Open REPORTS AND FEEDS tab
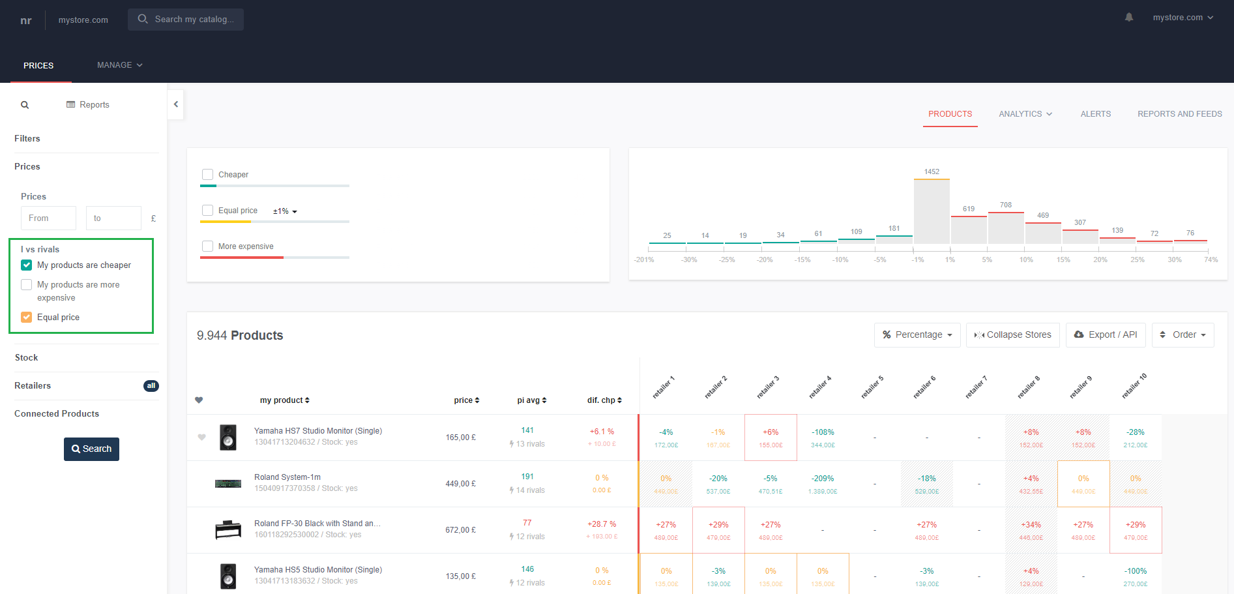The height and width of the screenshot is (594, 1234). [x=1179, y=114]
